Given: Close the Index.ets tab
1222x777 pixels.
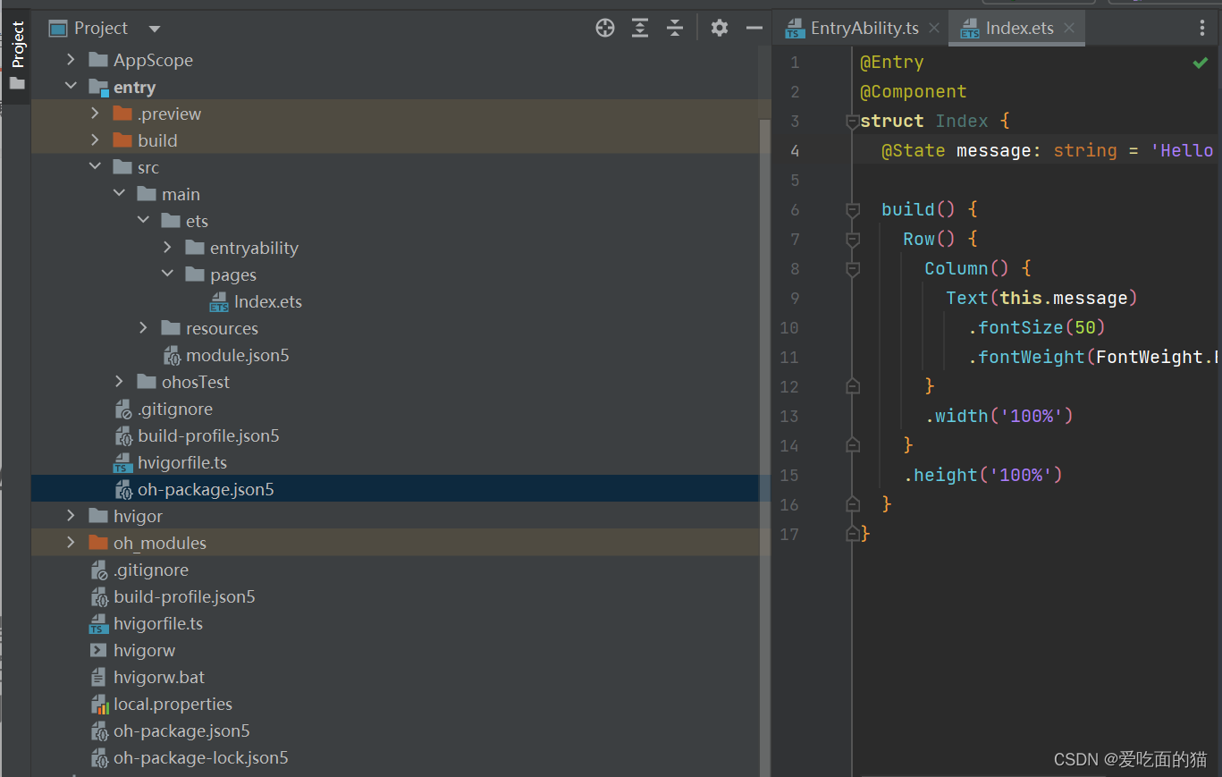Looking at the screenshot, I should (x=1069, y=28).
